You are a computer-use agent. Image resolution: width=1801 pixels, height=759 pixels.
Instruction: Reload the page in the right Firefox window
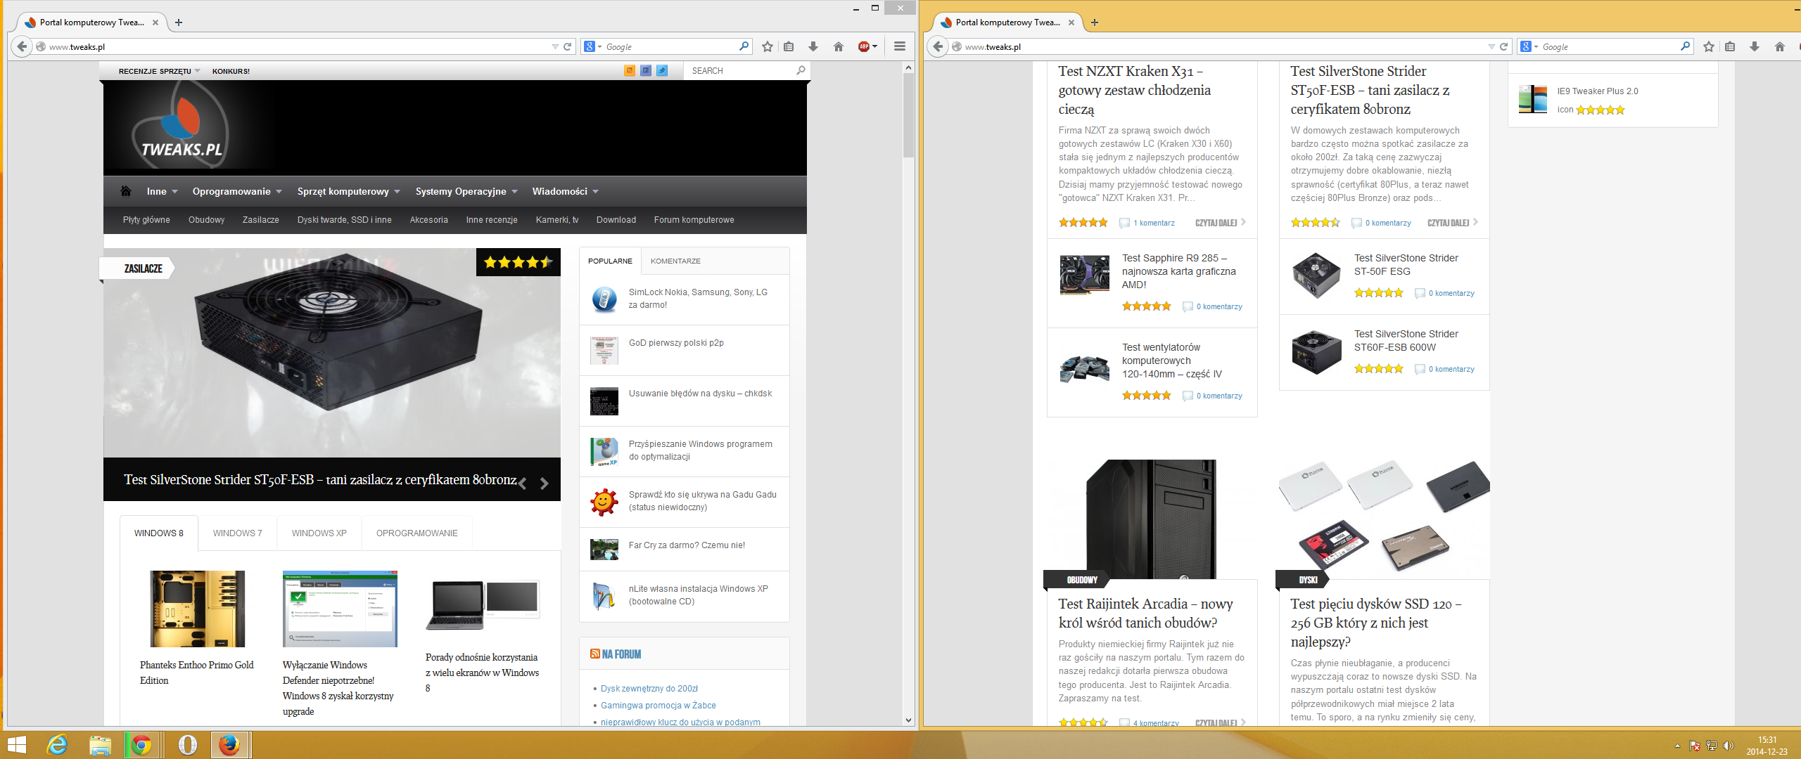1504,46
